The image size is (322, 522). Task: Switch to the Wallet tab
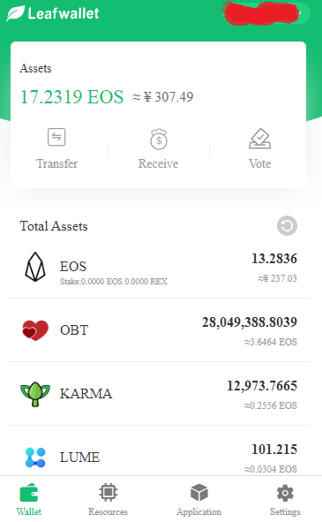pos(29,500)
